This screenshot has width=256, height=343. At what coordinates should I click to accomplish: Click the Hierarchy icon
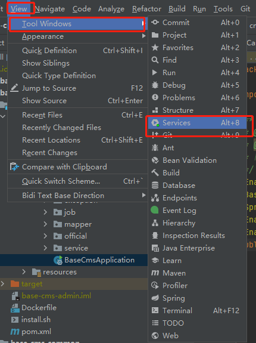tap(155, 223)
